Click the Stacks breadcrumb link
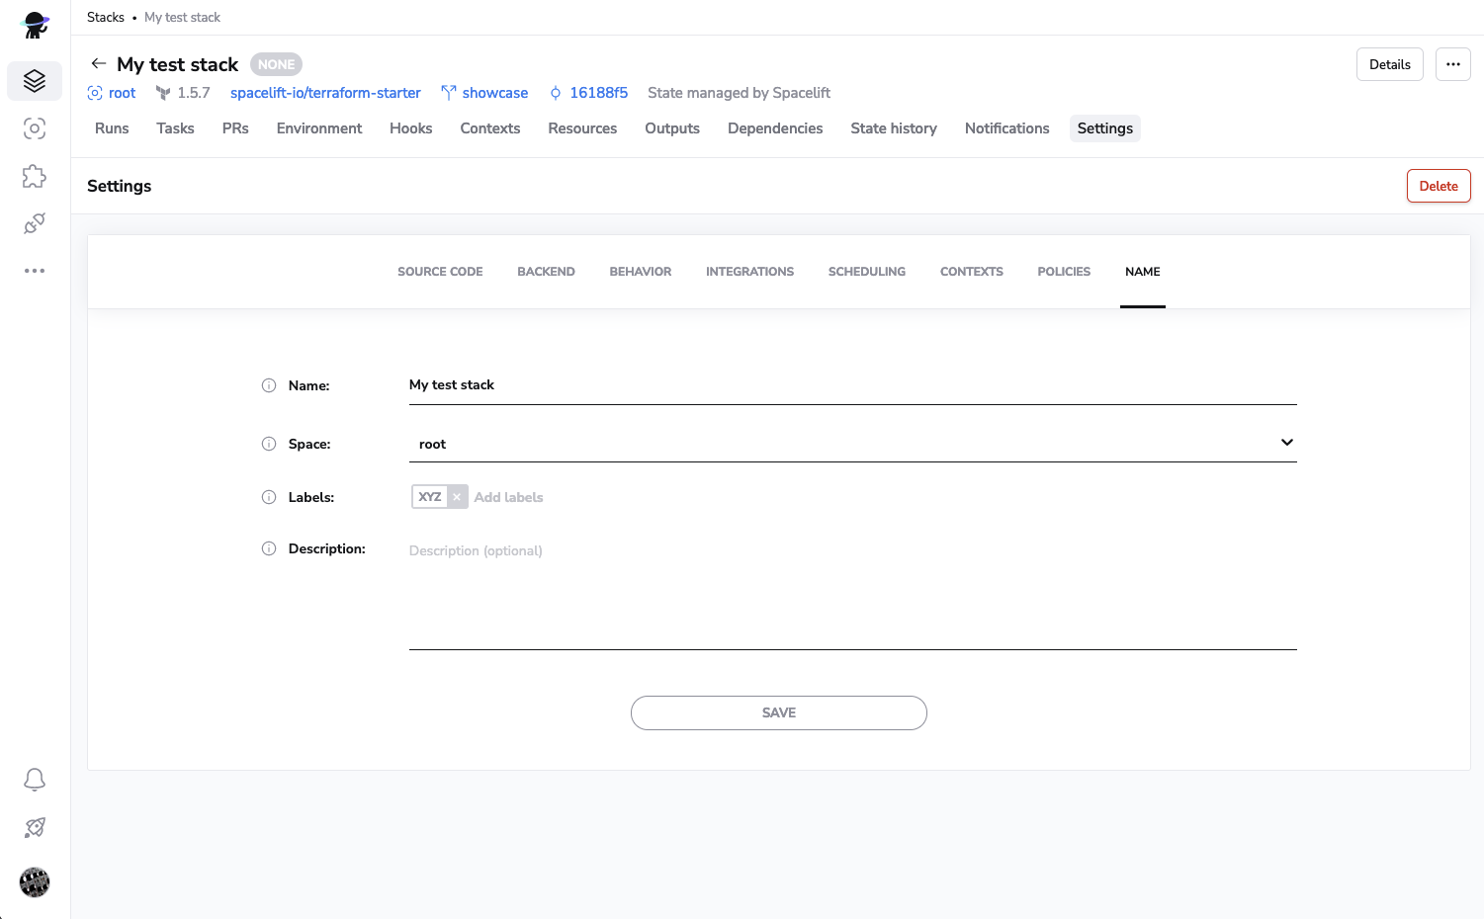 tap(106, 17)
